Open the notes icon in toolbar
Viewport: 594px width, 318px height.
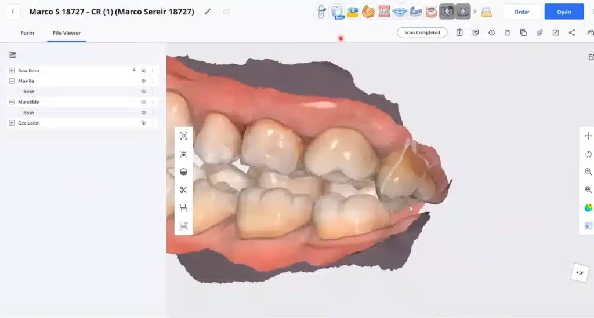[x=476, y=32]
